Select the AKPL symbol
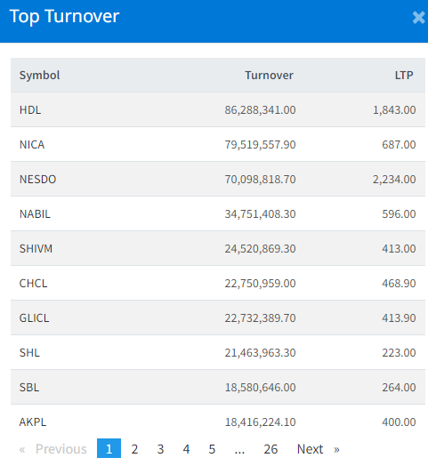Screen dimensions: 428x474 tap(33, 422)
